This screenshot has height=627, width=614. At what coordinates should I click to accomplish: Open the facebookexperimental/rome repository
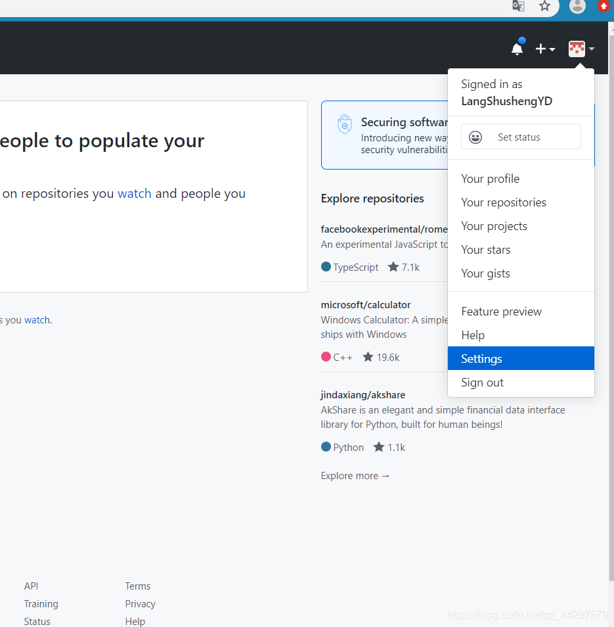[x=384, y=229]
